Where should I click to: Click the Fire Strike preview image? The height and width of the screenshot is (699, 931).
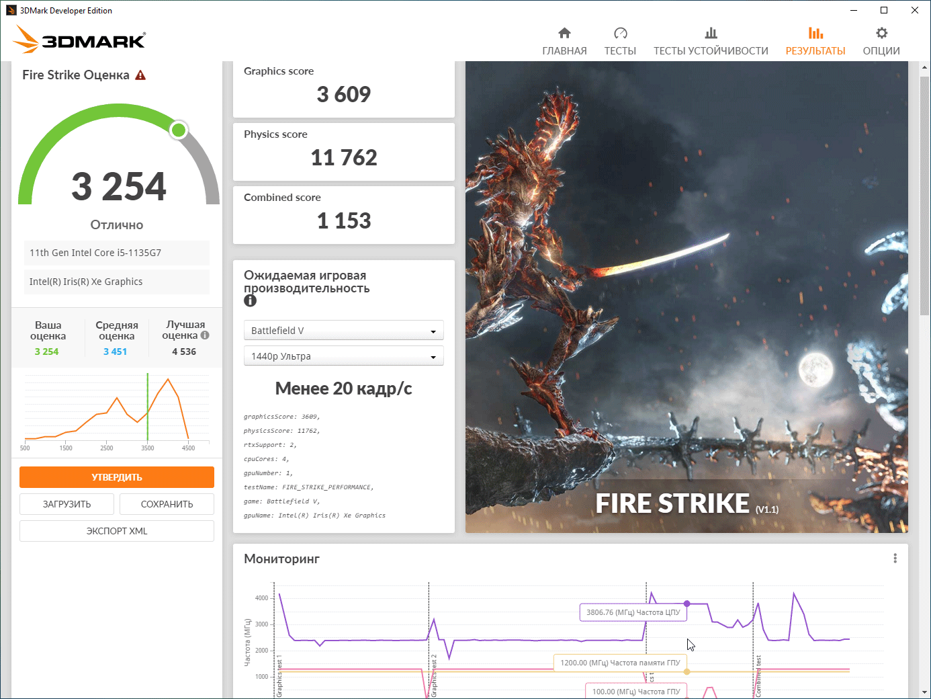pos(686,297)
